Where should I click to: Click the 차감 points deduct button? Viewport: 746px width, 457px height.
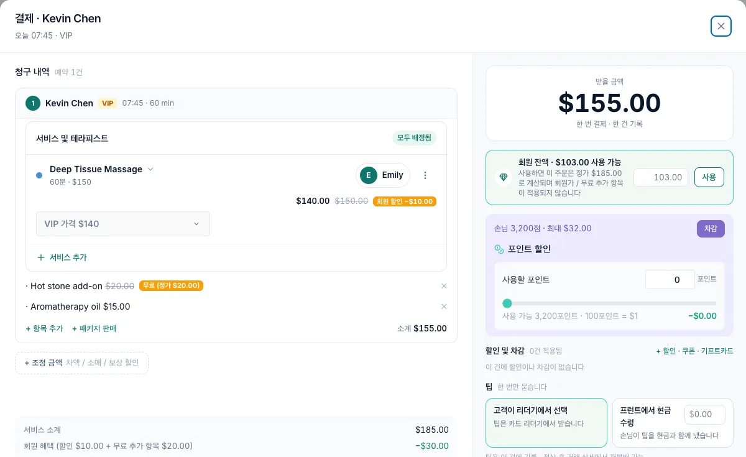coord(711,229)
